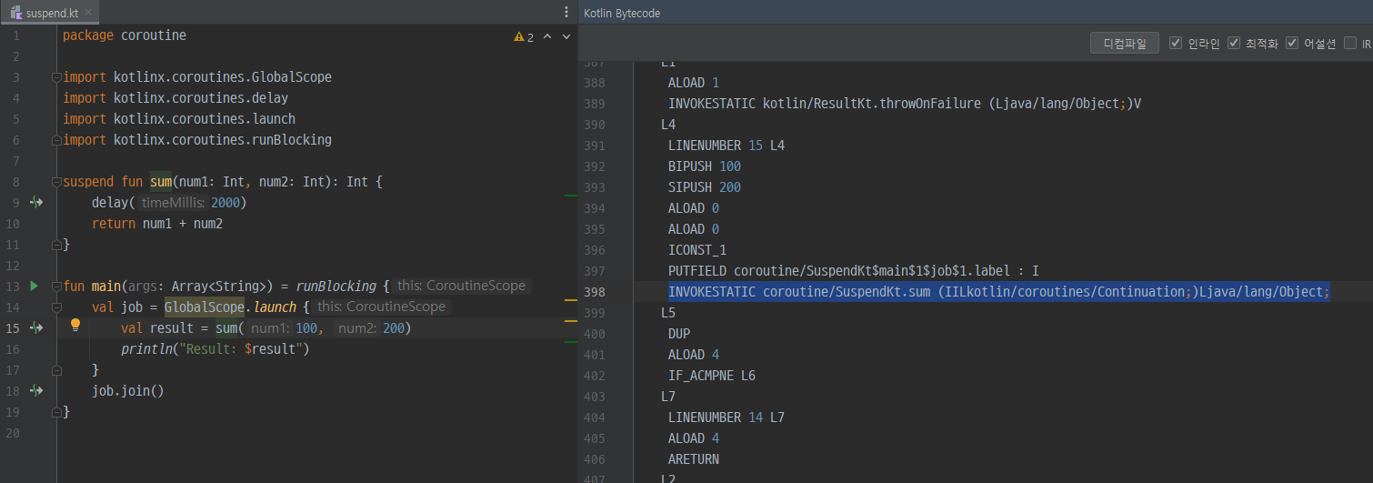1373x483 pixels.
Task: Click 'launch' call on line 14
Action: [x=274, y=307]
